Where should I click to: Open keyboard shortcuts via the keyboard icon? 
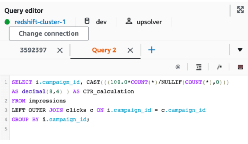click(x=240, y=67)
